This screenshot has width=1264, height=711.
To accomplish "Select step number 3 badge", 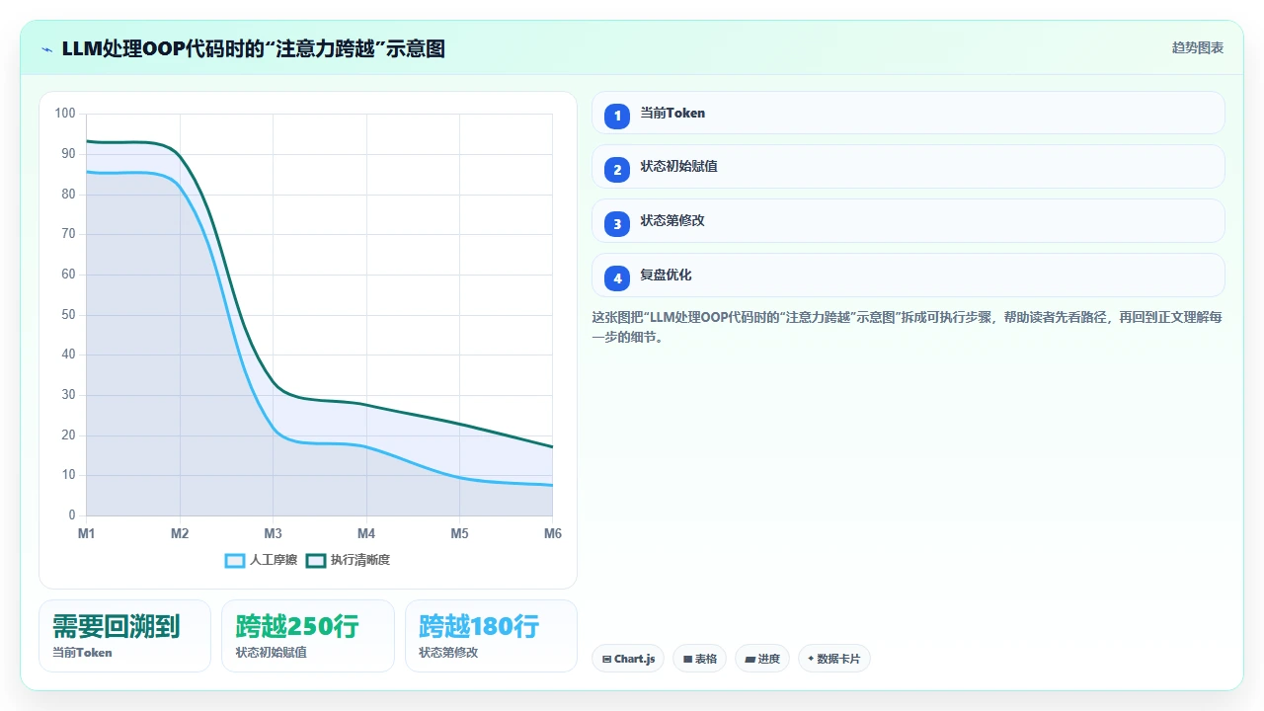I will [617, 224].
